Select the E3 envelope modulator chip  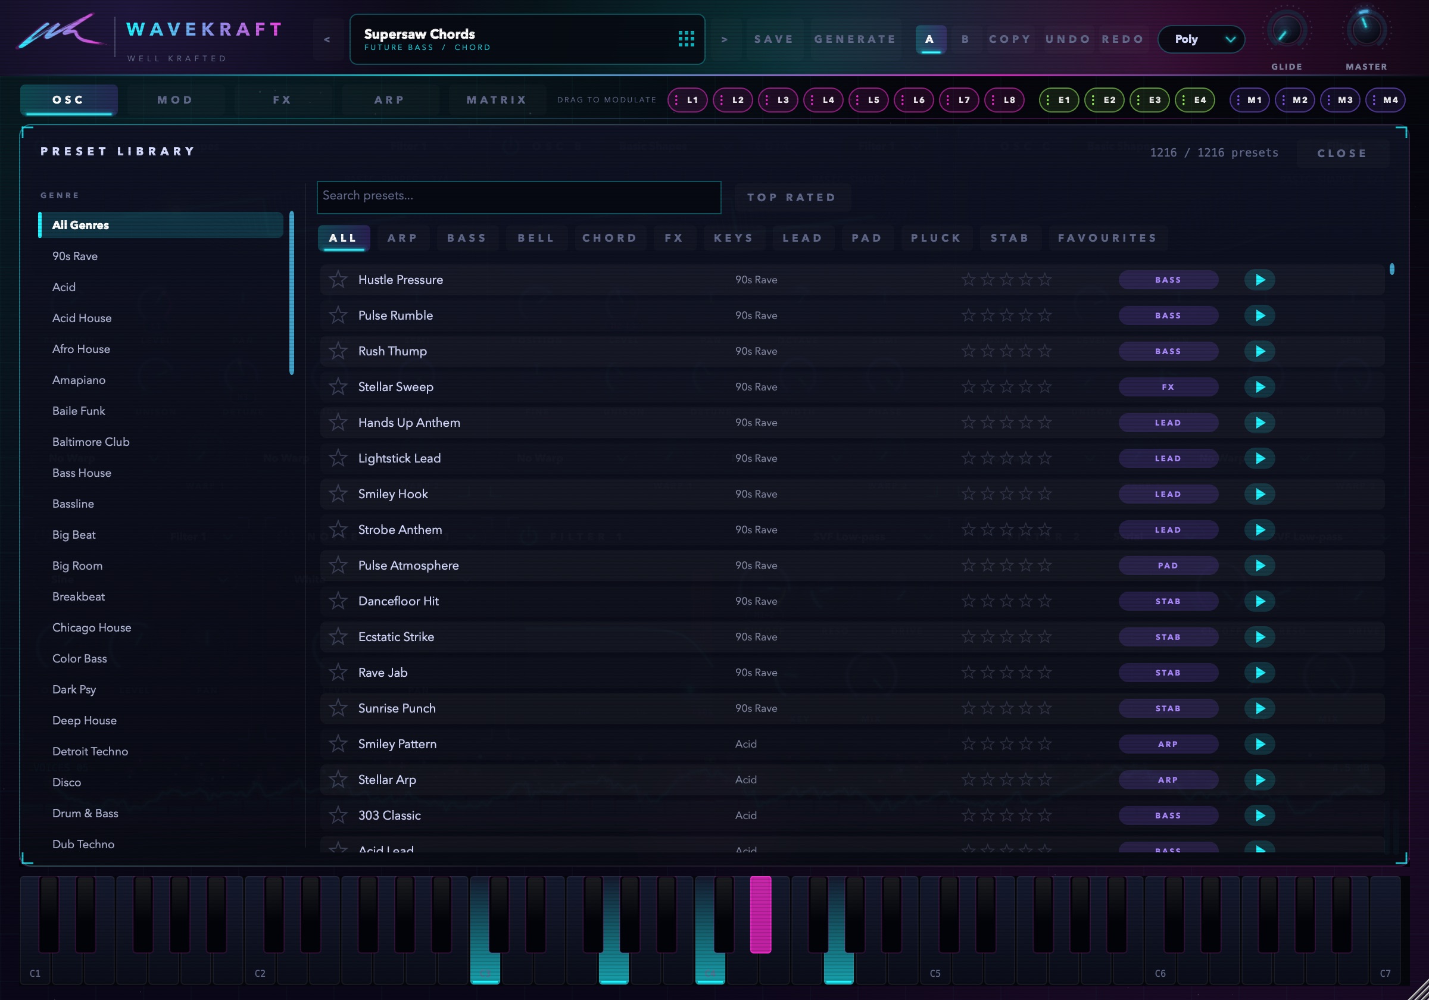pos(1149,100)
